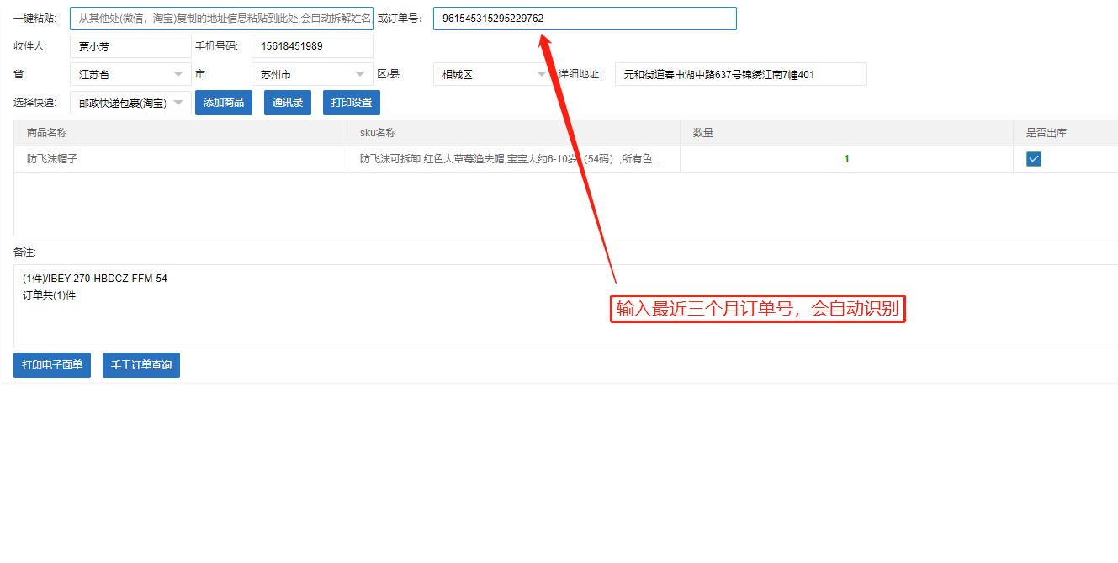Open 手工订单查询 manual order query

(141, 365)
